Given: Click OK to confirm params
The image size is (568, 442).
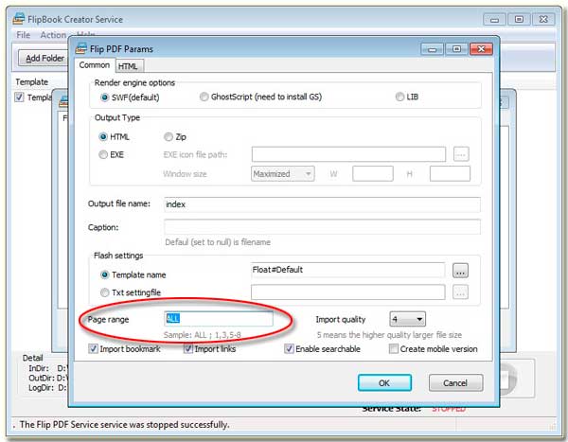Looking at the screenshot, I should tap(384, 383).
